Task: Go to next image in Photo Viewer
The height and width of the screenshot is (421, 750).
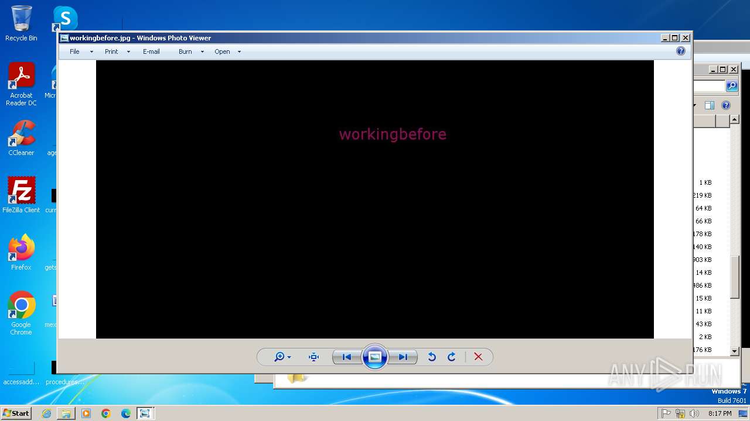Action: (403, 357)
